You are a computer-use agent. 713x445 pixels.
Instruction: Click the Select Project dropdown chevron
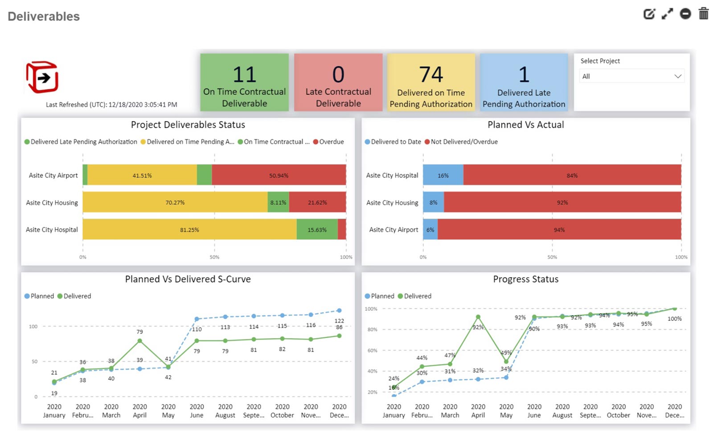pyautogui.click(x=678, y=76)
